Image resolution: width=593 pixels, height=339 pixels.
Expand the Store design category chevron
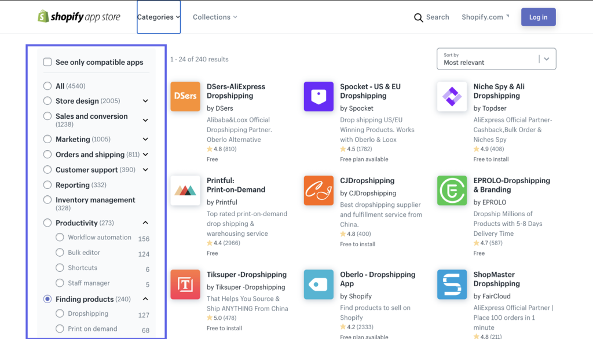(145, 101)
